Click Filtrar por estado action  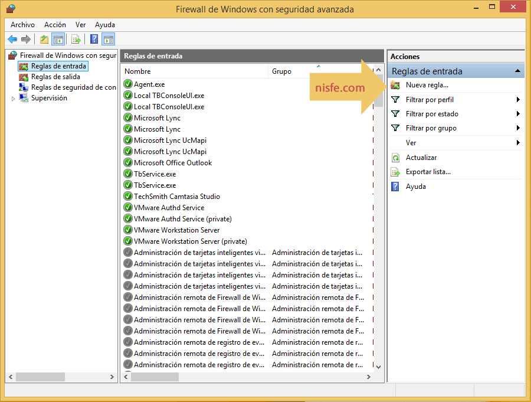pos(432,114)
